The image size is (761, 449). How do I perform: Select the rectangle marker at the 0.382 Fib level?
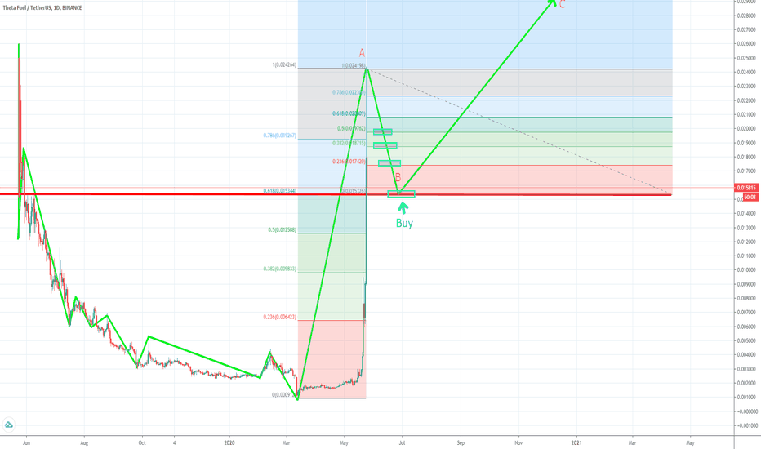click(x=385, y=145)
